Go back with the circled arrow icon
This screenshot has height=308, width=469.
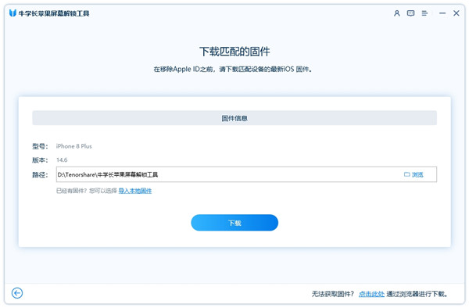point(17,293)
